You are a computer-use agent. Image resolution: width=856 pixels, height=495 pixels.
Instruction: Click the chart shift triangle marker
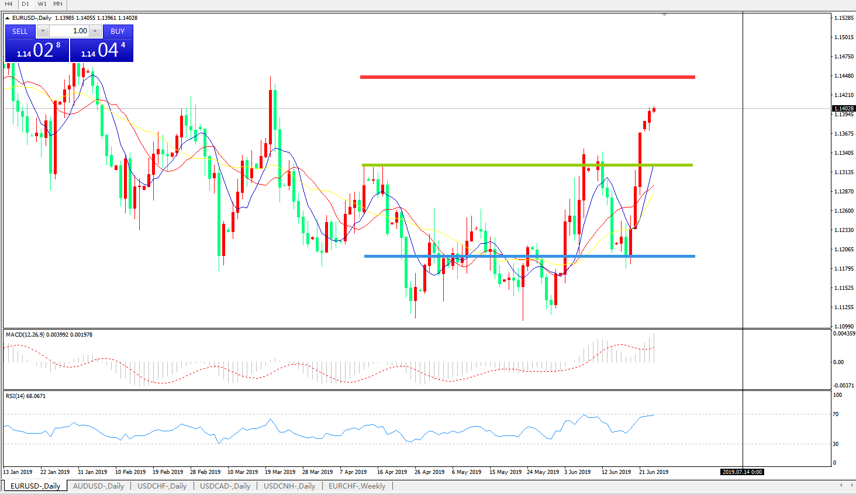coord(664,15)
